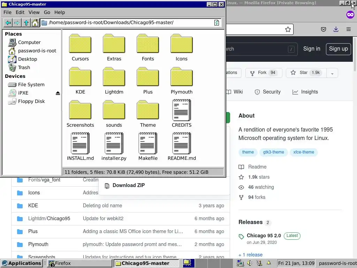Open the File menu
The height and width of the screenshot is (268, 357).
7,12
